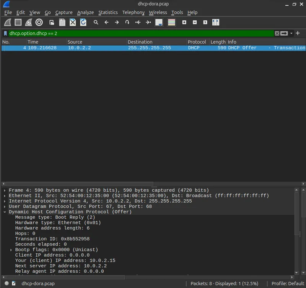Viewport: 306px width, 288px height.
Task: Expand Internet Protocol Version 4 node
Action: coord(5,201)
